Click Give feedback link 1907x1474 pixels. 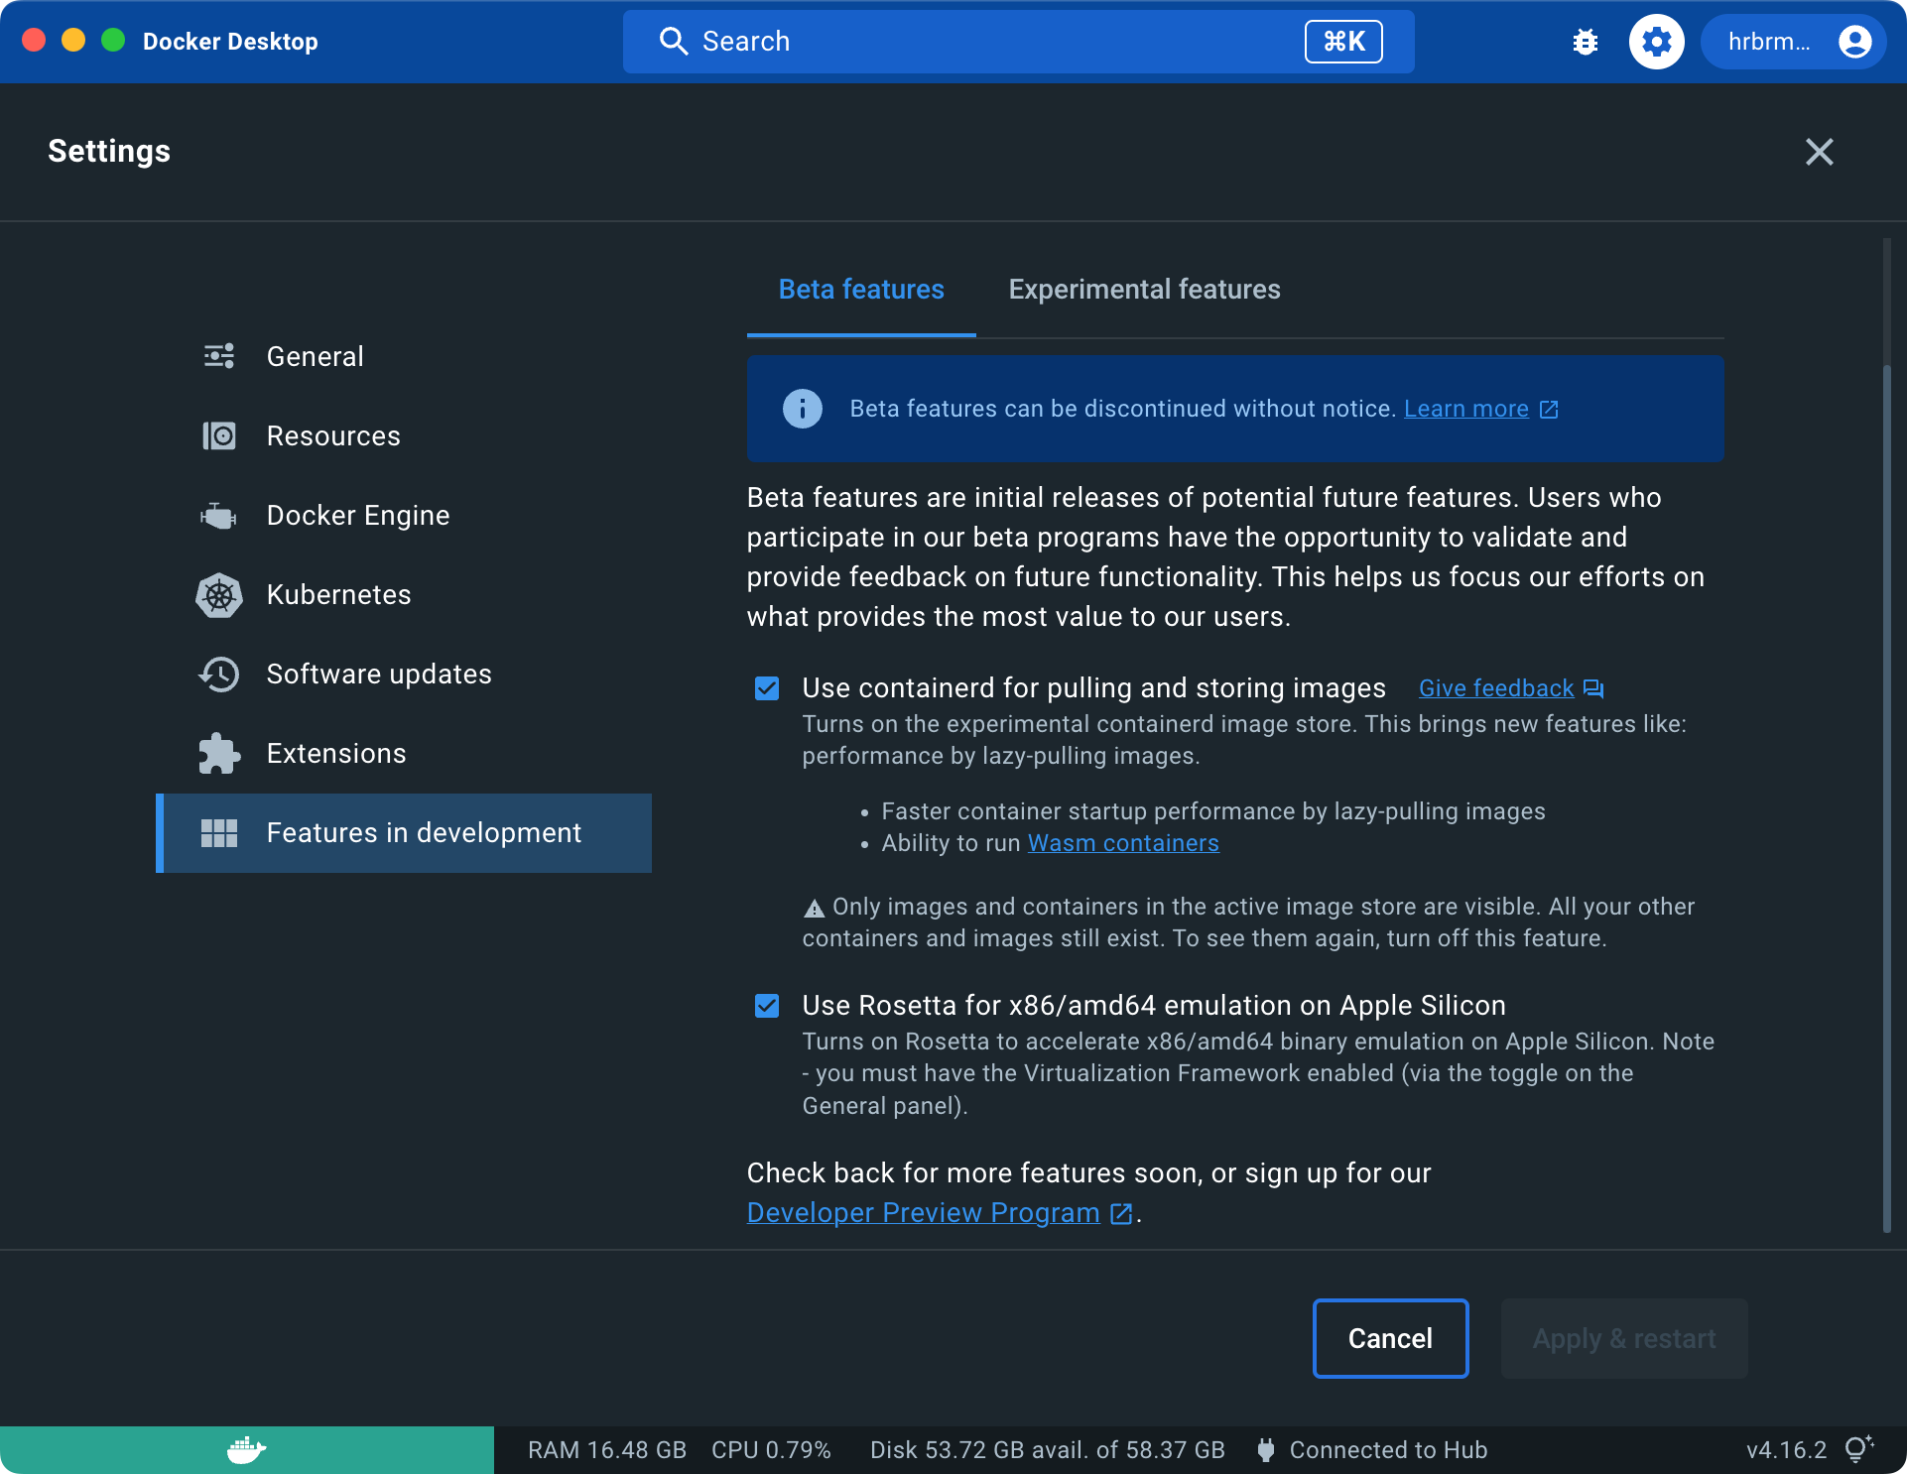point(1495,688)
